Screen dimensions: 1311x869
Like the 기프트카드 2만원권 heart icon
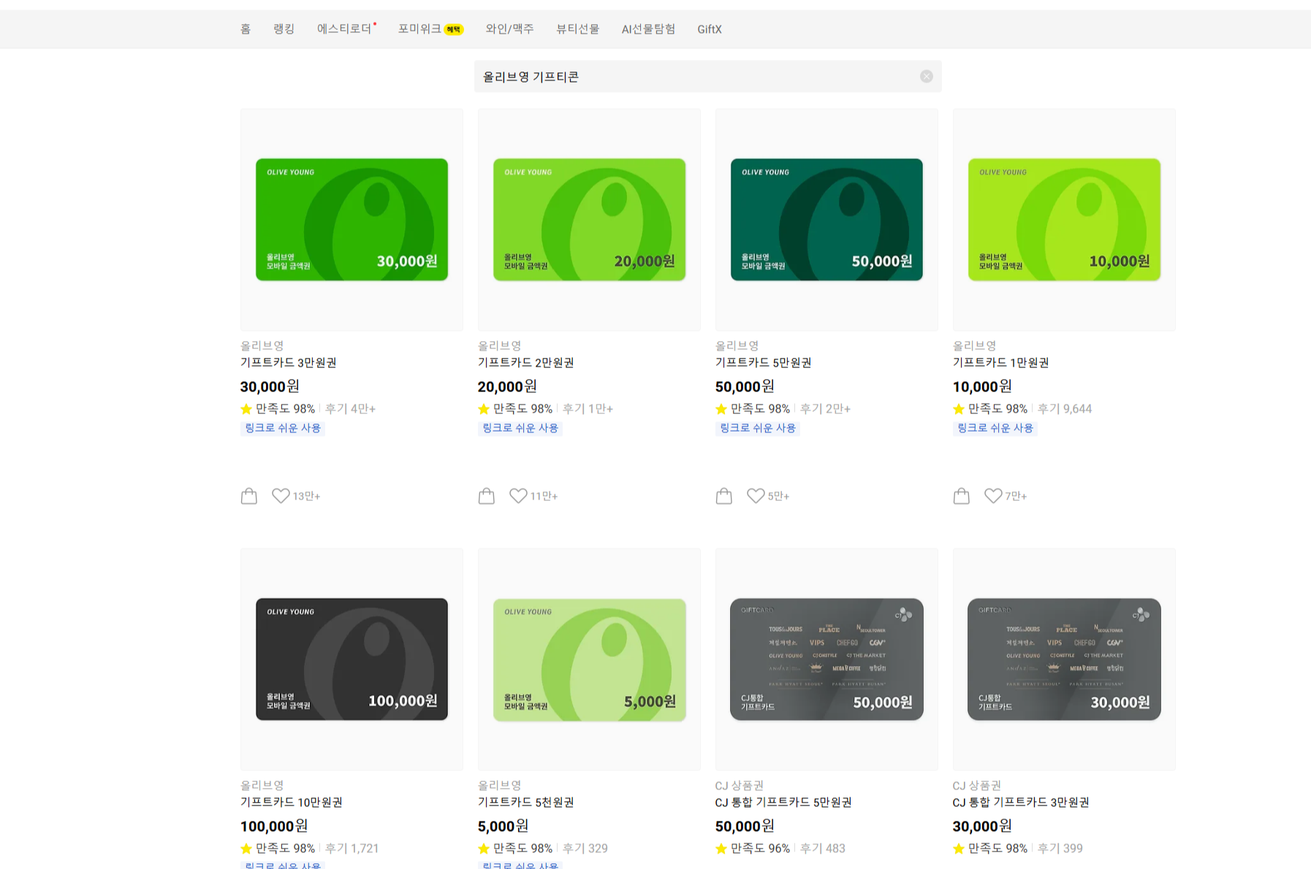pyautogui.click(x=518, y=496)
